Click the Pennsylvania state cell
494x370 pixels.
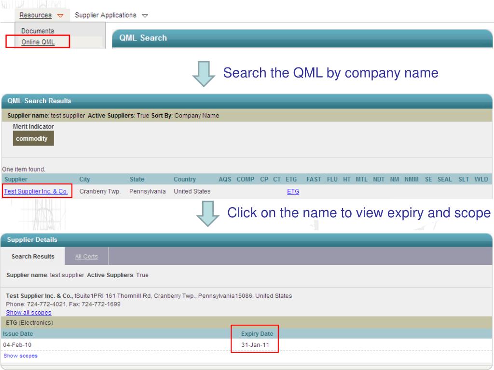pyautogui.click(x=148, y=191)
